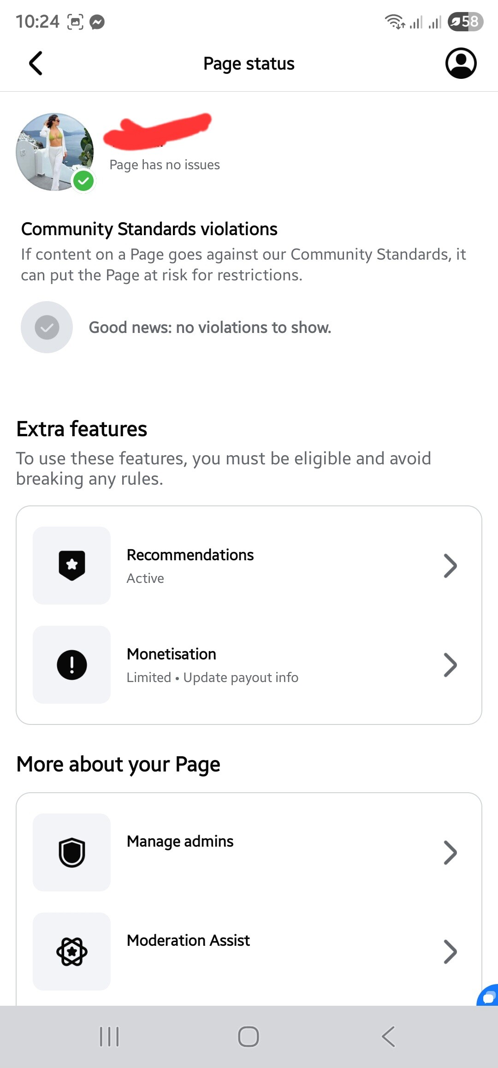This screenshot has height=1068, width=498.
Task: Tap the Manage admins shield icon
Action: [72, 852]
